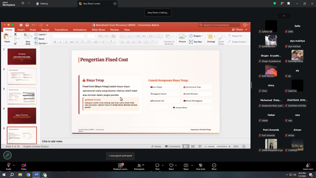Screen dimensions: 316x178
Task: Open the Font Color swatch
Action: 111,42
